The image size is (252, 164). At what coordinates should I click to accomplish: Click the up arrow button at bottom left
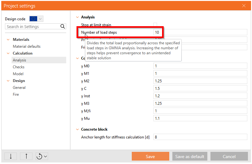(26, 156)
